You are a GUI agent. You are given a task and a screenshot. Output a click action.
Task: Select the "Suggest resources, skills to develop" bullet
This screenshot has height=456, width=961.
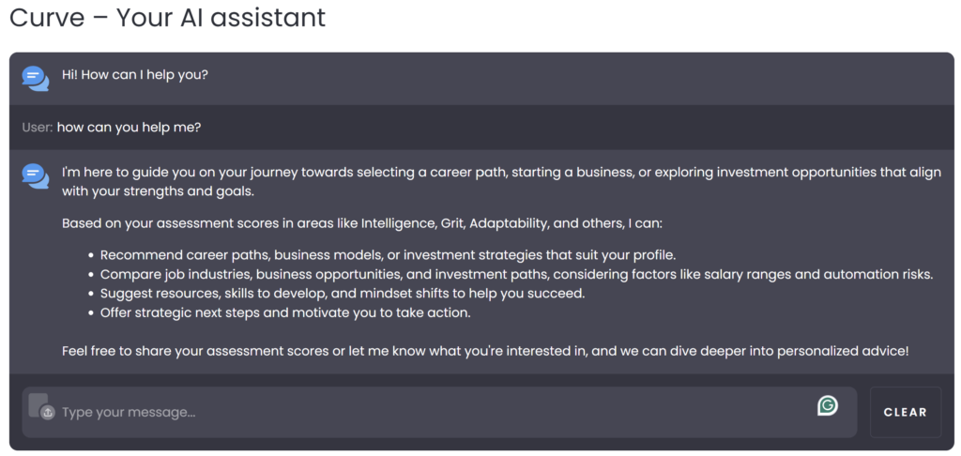tap(343, 294)
